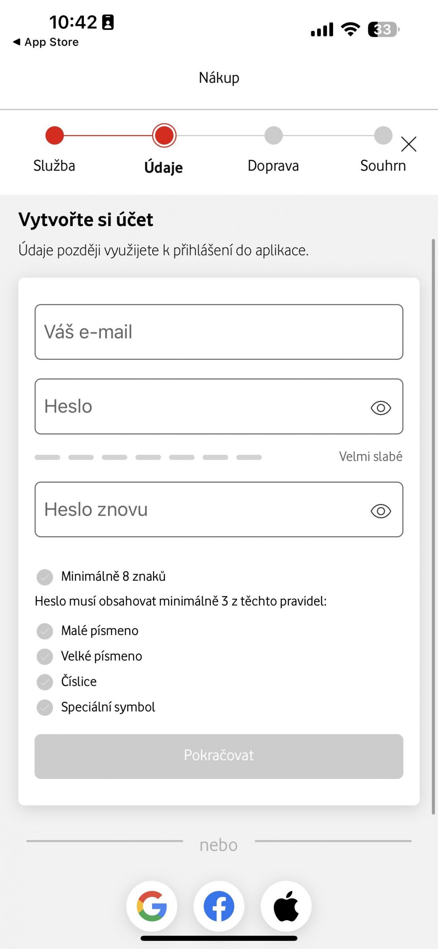Sign up with Google icon
Image resolution: width=438 pixels, height=949 pixels.
pyautogui.click(x=152, y=906)
